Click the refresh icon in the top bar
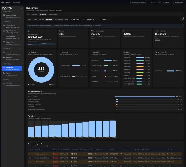The height and width of the screenshot is (167, 186). [149, 2]
